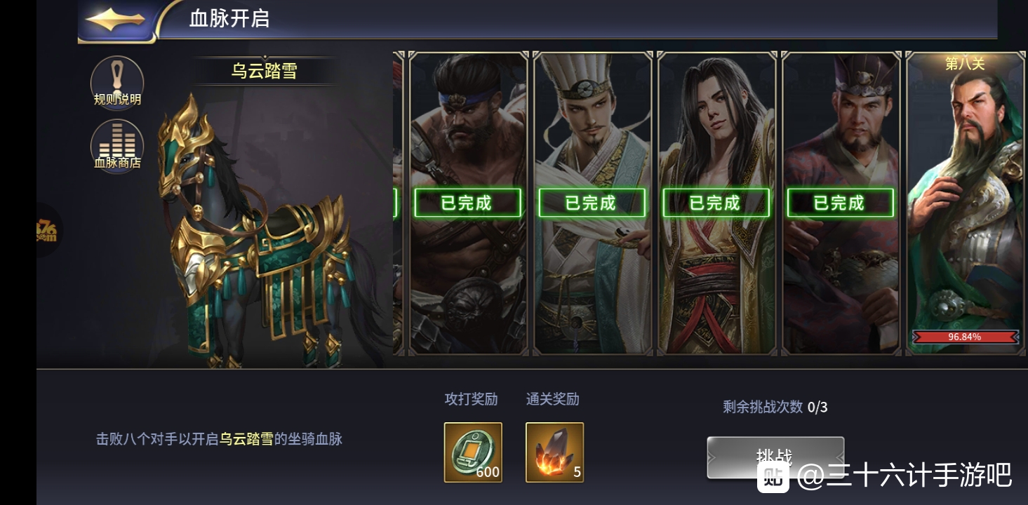Select the white hat strategist card

[x=593, y=203]
